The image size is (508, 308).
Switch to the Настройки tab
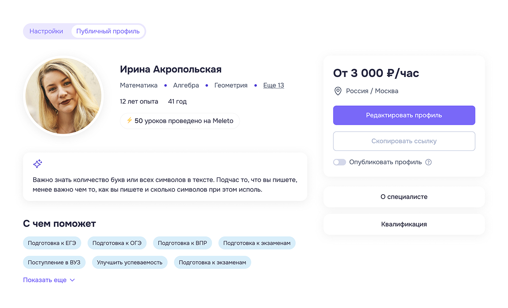coord(46,31)
